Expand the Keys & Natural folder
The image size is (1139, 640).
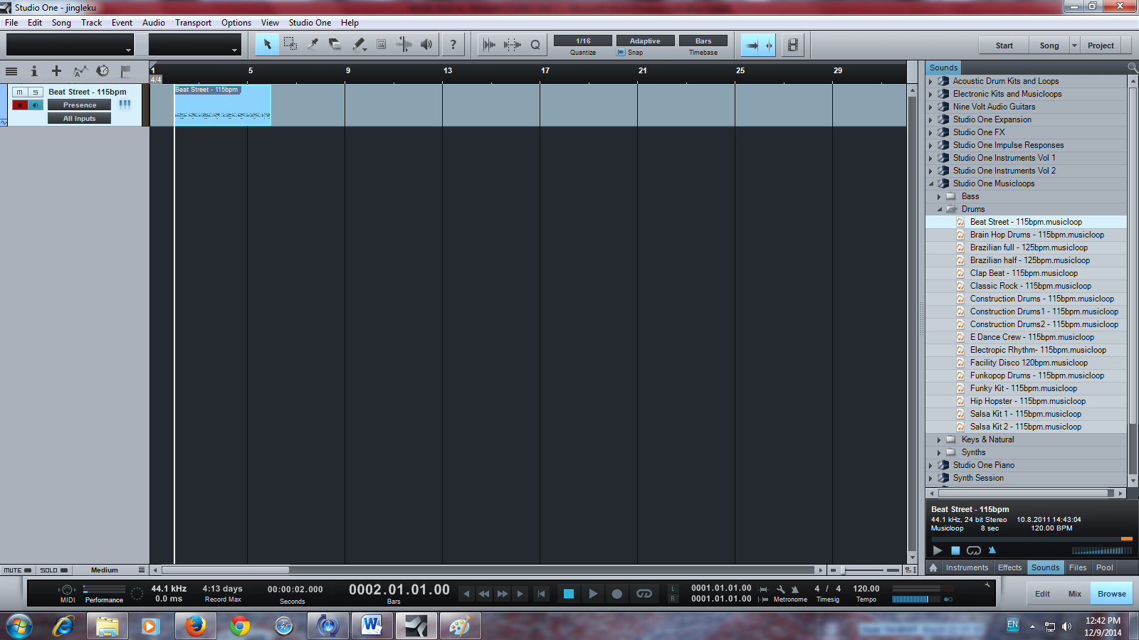click(x=939, y=439)
